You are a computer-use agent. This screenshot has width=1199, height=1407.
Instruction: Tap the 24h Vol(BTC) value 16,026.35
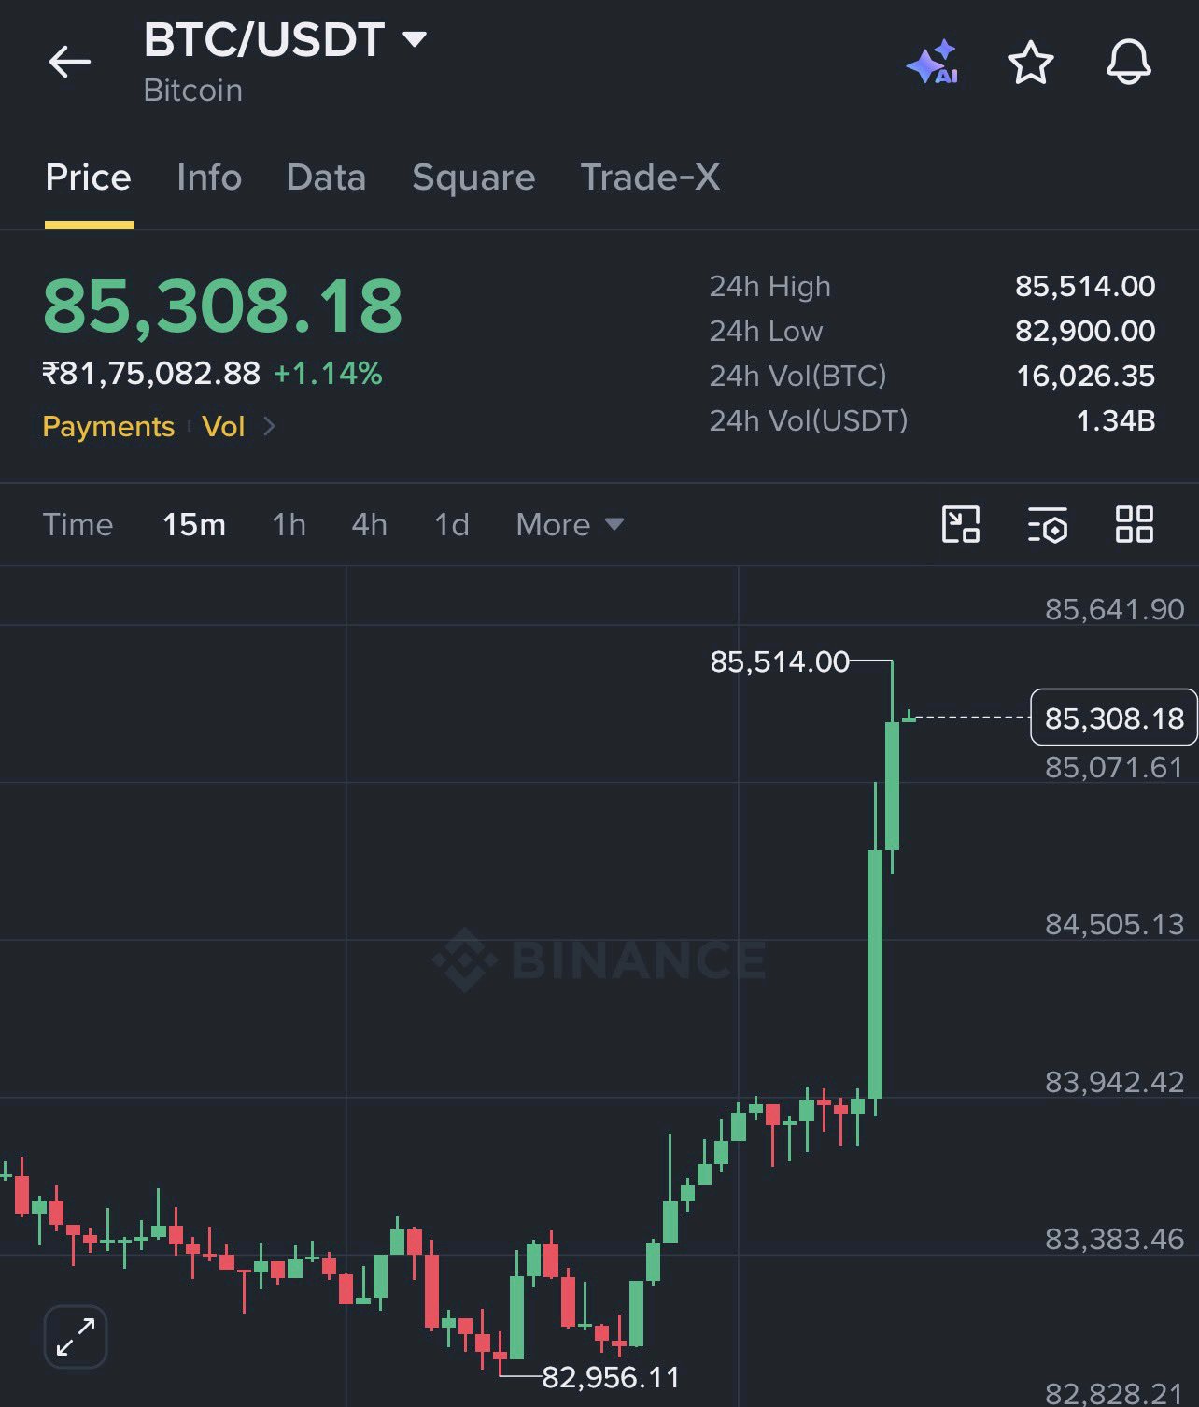click(x=1085, y=376)
